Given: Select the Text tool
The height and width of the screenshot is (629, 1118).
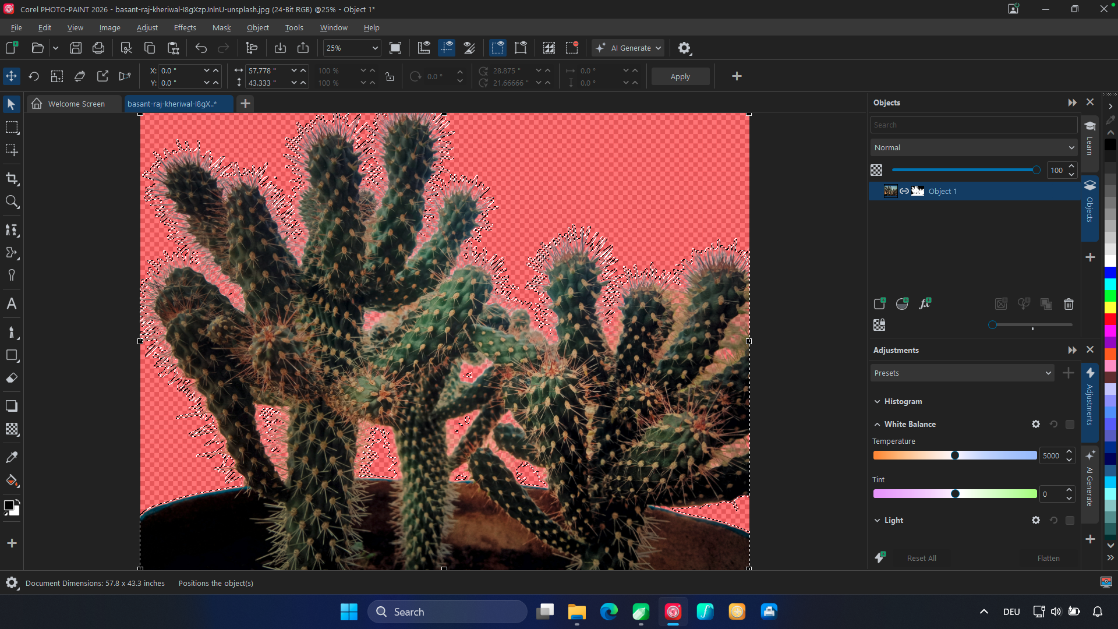Looking at the screenshot, I should point(12,303).
